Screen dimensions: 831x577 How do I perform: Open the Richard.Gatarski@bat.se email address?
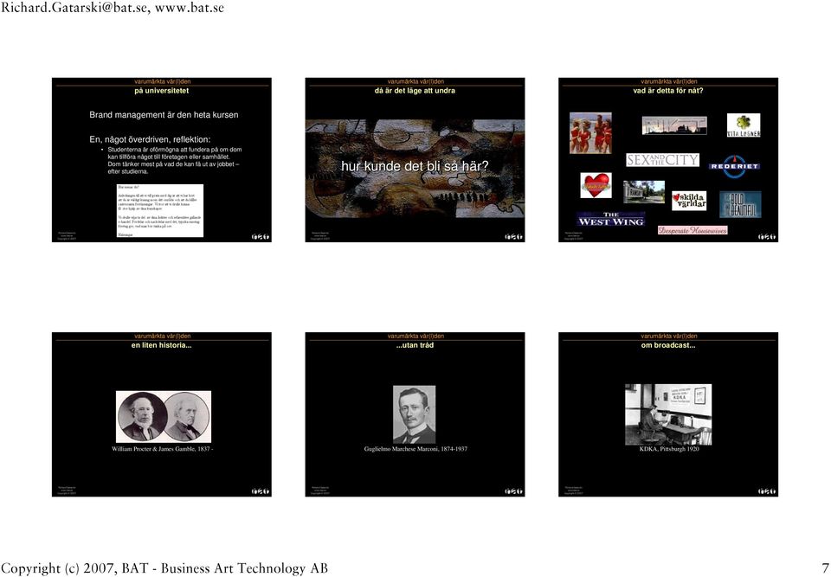(75, 8)
